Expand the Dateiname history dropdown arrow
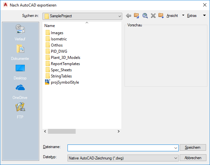The height and width of the screenshot is (165, 210). click(175, 148)
